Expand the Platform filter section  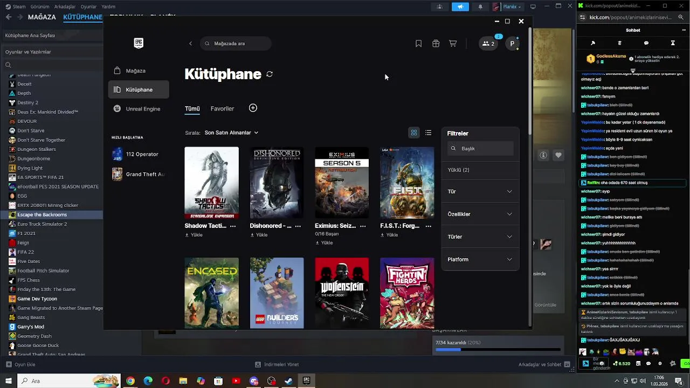pyautogui.click(x=480, y=259)
